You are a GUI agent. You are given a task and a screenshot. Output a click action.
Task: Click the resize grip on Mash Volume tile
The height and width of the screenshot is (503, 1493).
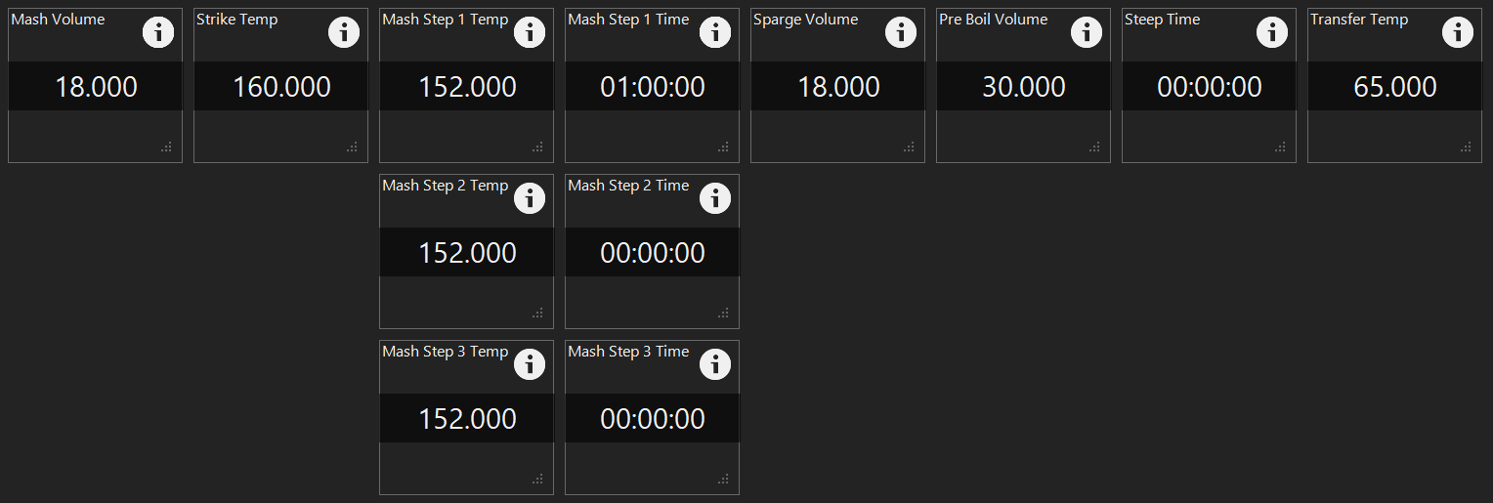(x=166, y=147)
